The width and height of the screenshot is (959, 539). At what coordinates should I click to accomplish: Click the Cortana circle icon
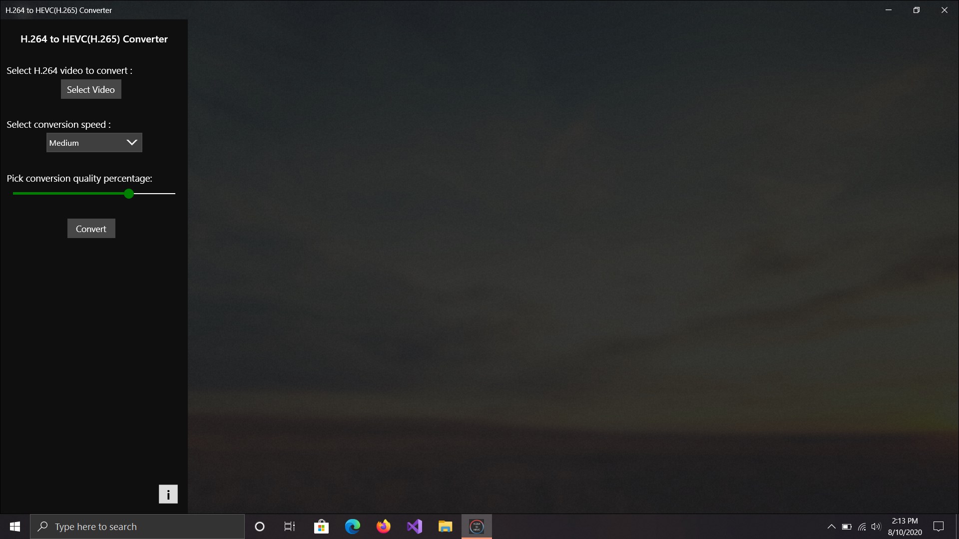tap(260, 527)
